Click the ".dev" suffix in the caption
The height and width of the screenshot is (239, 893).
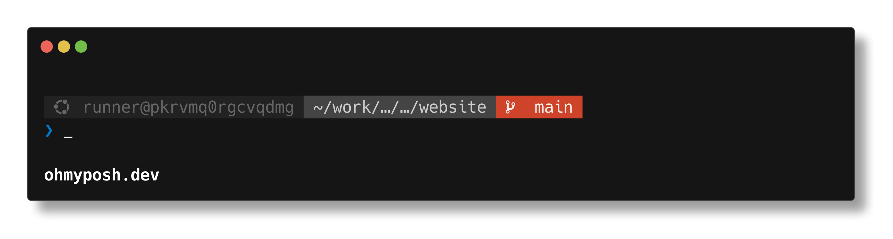140,175
